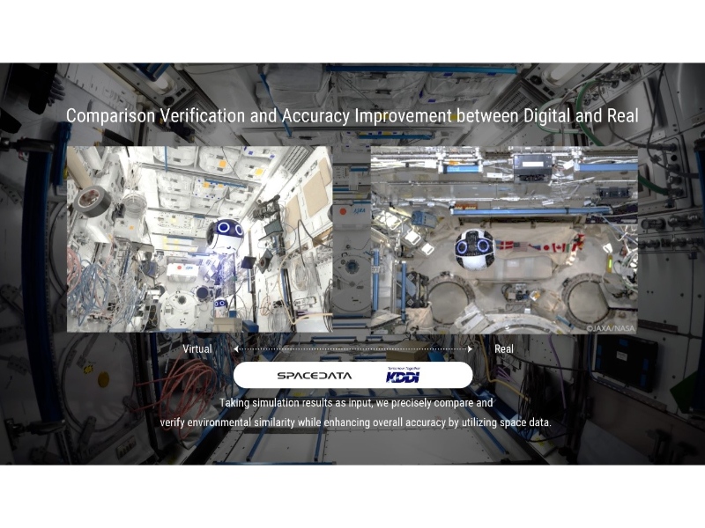Click the slide title about Comparison Verification
This screenshot has width=705, height=528.
(x=352, y=116)
